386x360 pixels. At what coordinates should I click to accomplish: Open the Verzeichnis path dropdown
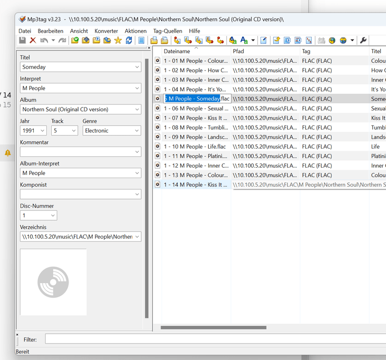(x=137, y=237)
